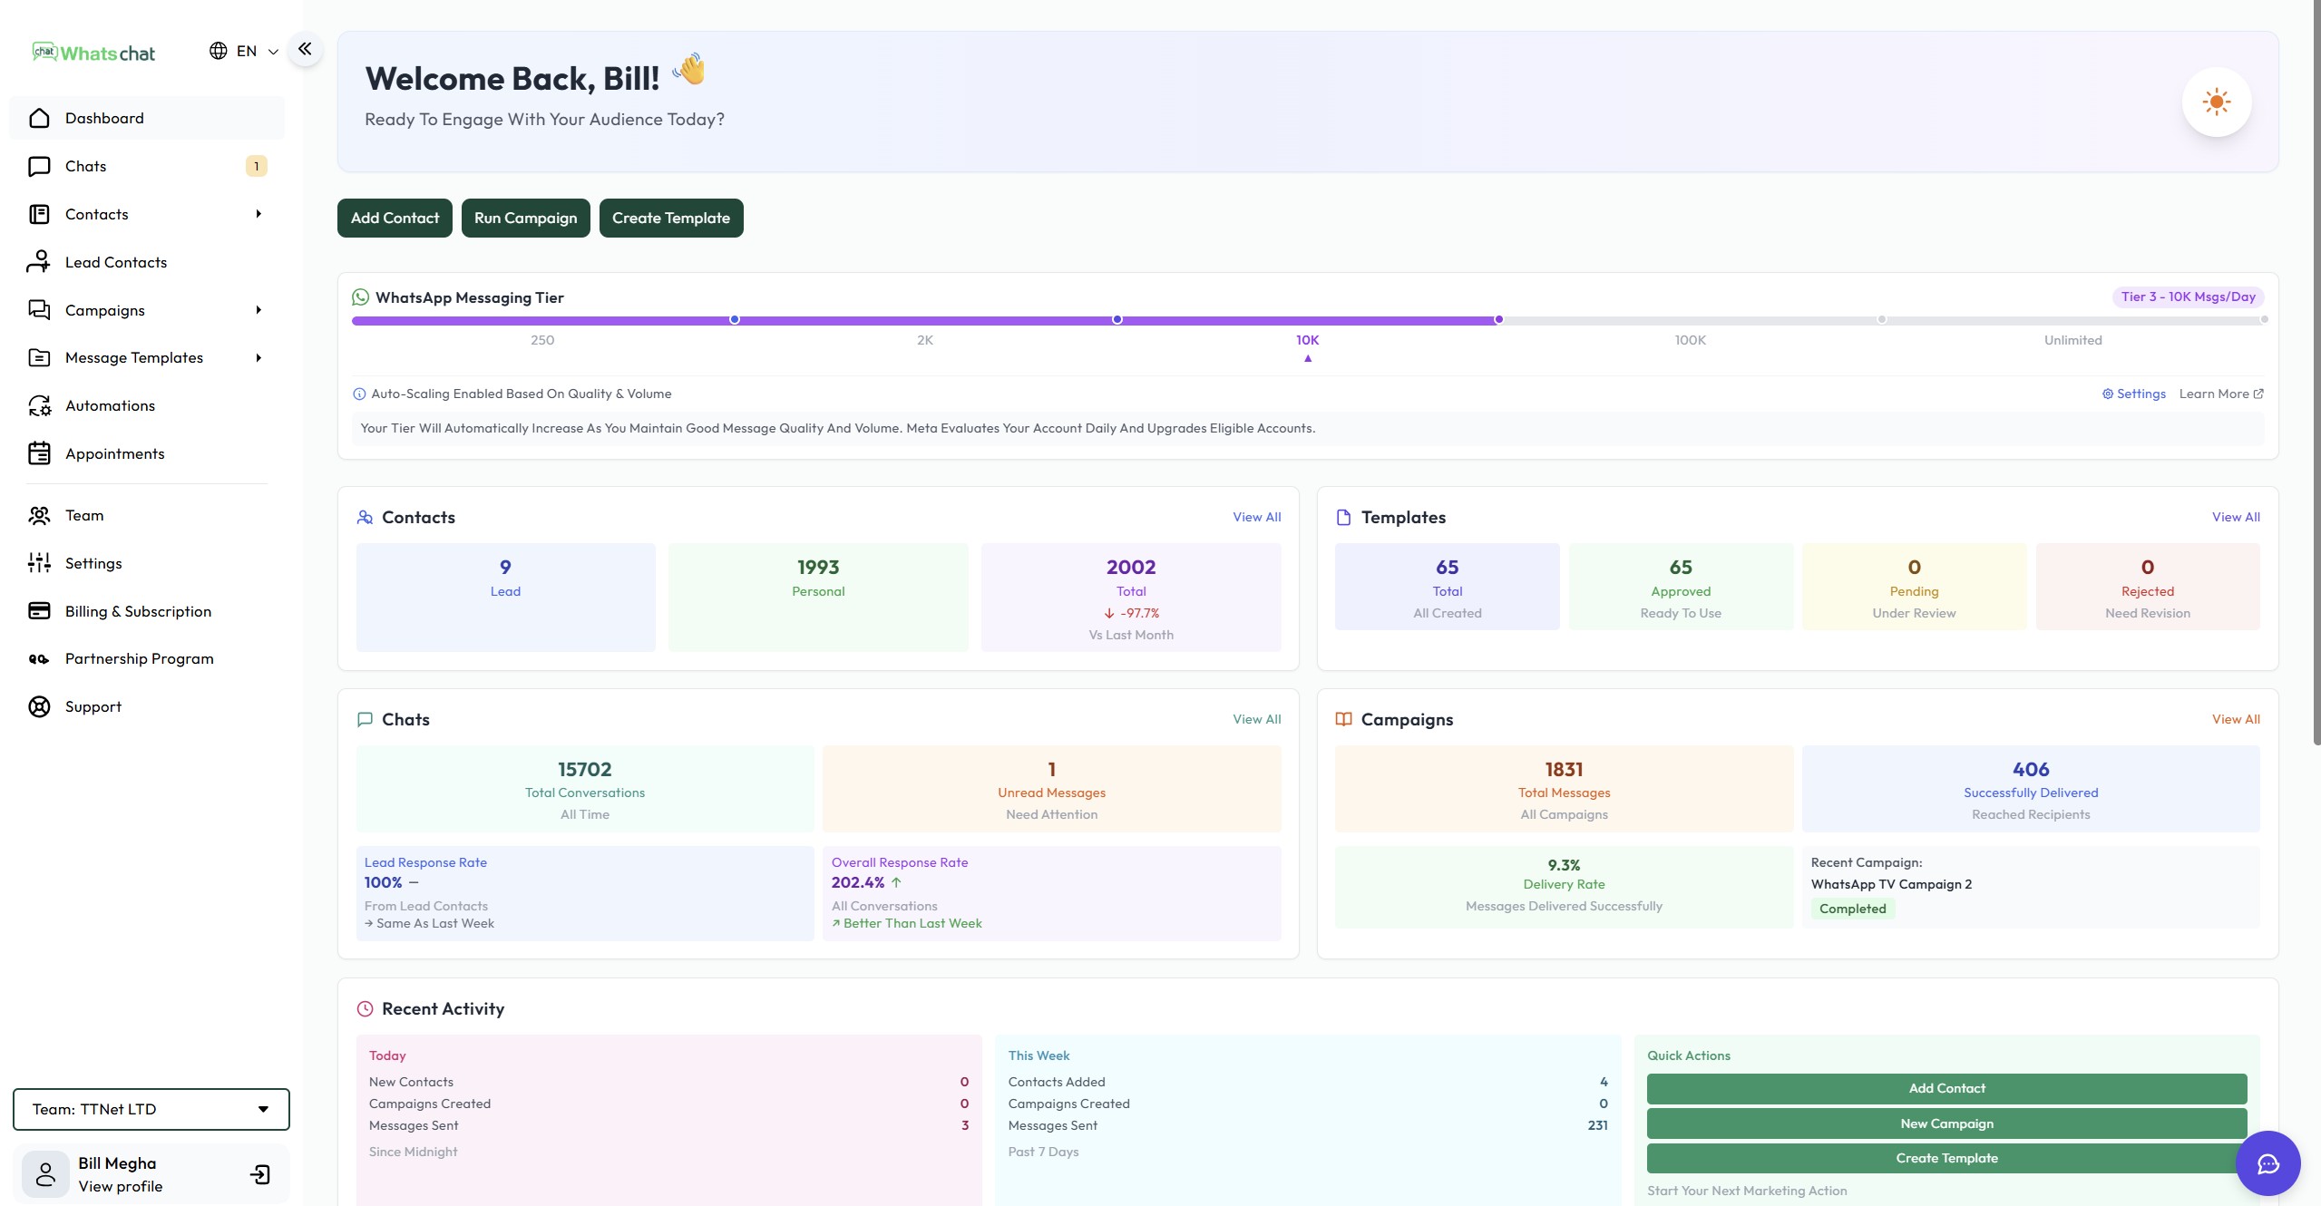Click the logout icon beside Bill Megha
The image size is (2321, 1206).
(260, 1174)
